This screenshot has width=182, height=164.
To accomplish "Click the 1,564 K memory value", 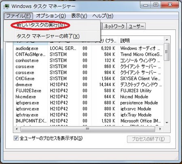I will [x=108, y=79].
